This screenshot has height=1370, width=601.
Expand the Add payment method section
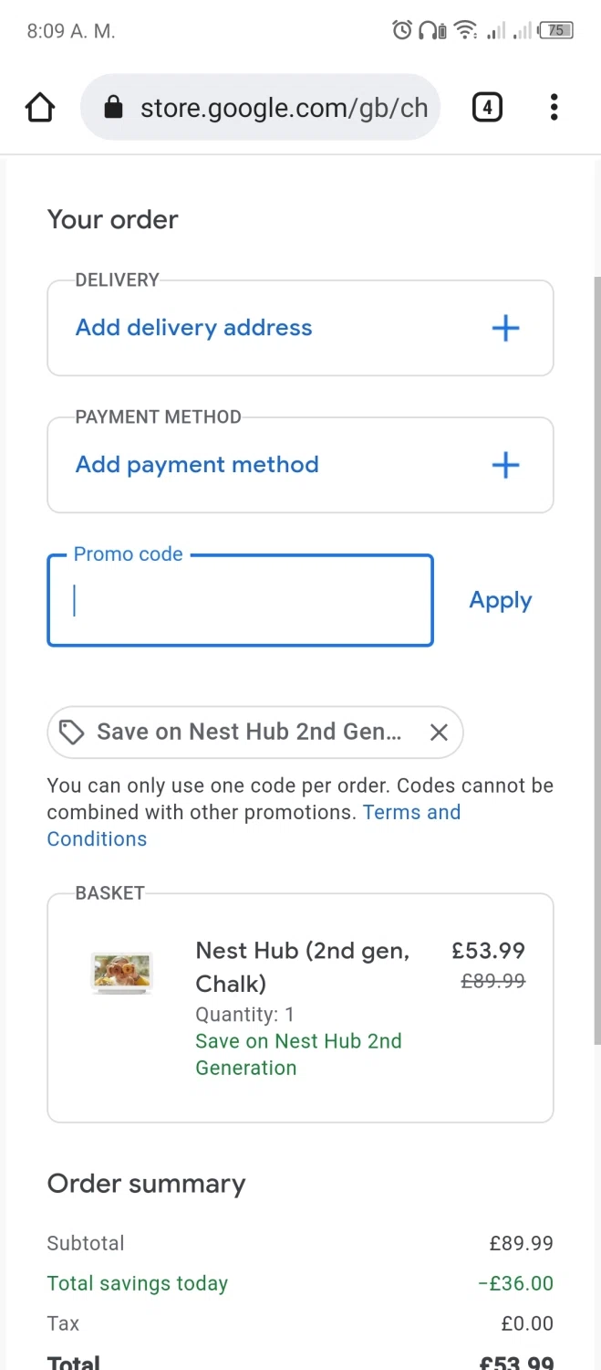197,465
